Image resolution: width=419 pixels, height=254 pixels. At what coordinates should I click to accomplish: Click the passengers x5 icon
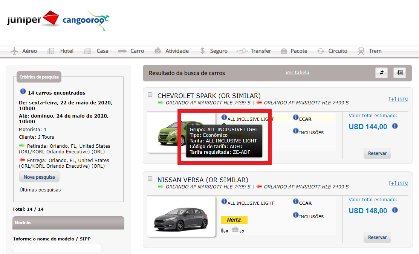coord(222,231)
